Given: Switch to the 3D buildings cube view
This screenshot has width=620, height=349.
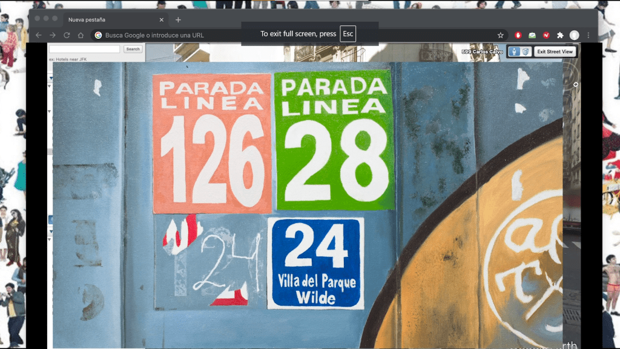Looking at the screenshot, I should coord(526,52).
